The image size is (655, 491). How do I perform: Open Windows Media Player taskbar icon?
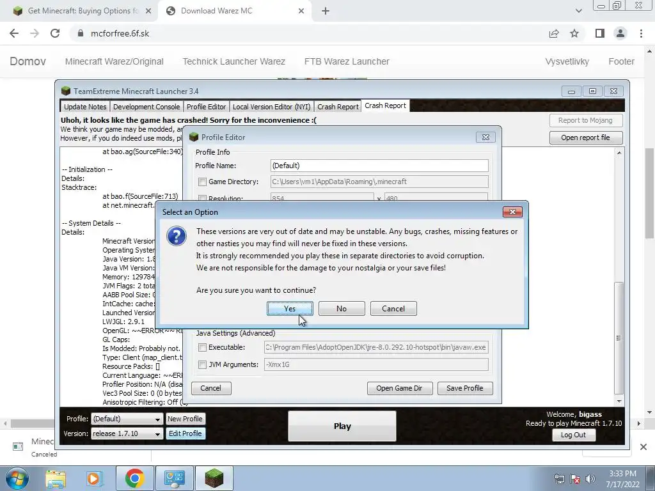[x=94, y=478]
